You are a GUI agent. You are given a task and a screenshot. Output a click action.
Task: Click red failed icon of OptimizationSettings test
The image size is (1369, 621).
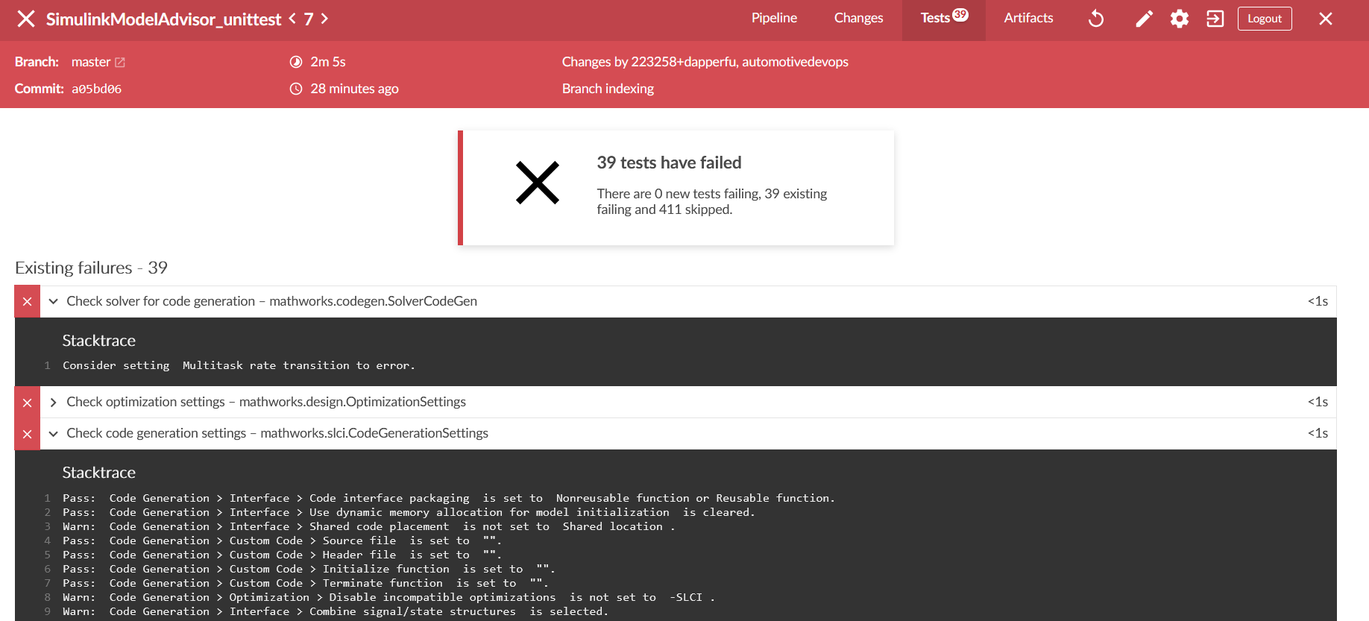(x=27, y=403)
